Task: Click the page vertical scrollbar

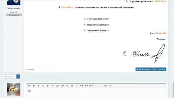Action: click(x=173, y=90)
